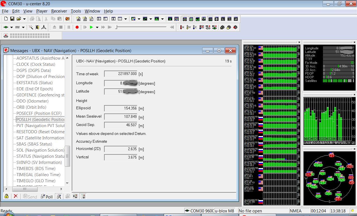357x216 pixels.
Task: Click the Save file icon
Action: point(12,19)
